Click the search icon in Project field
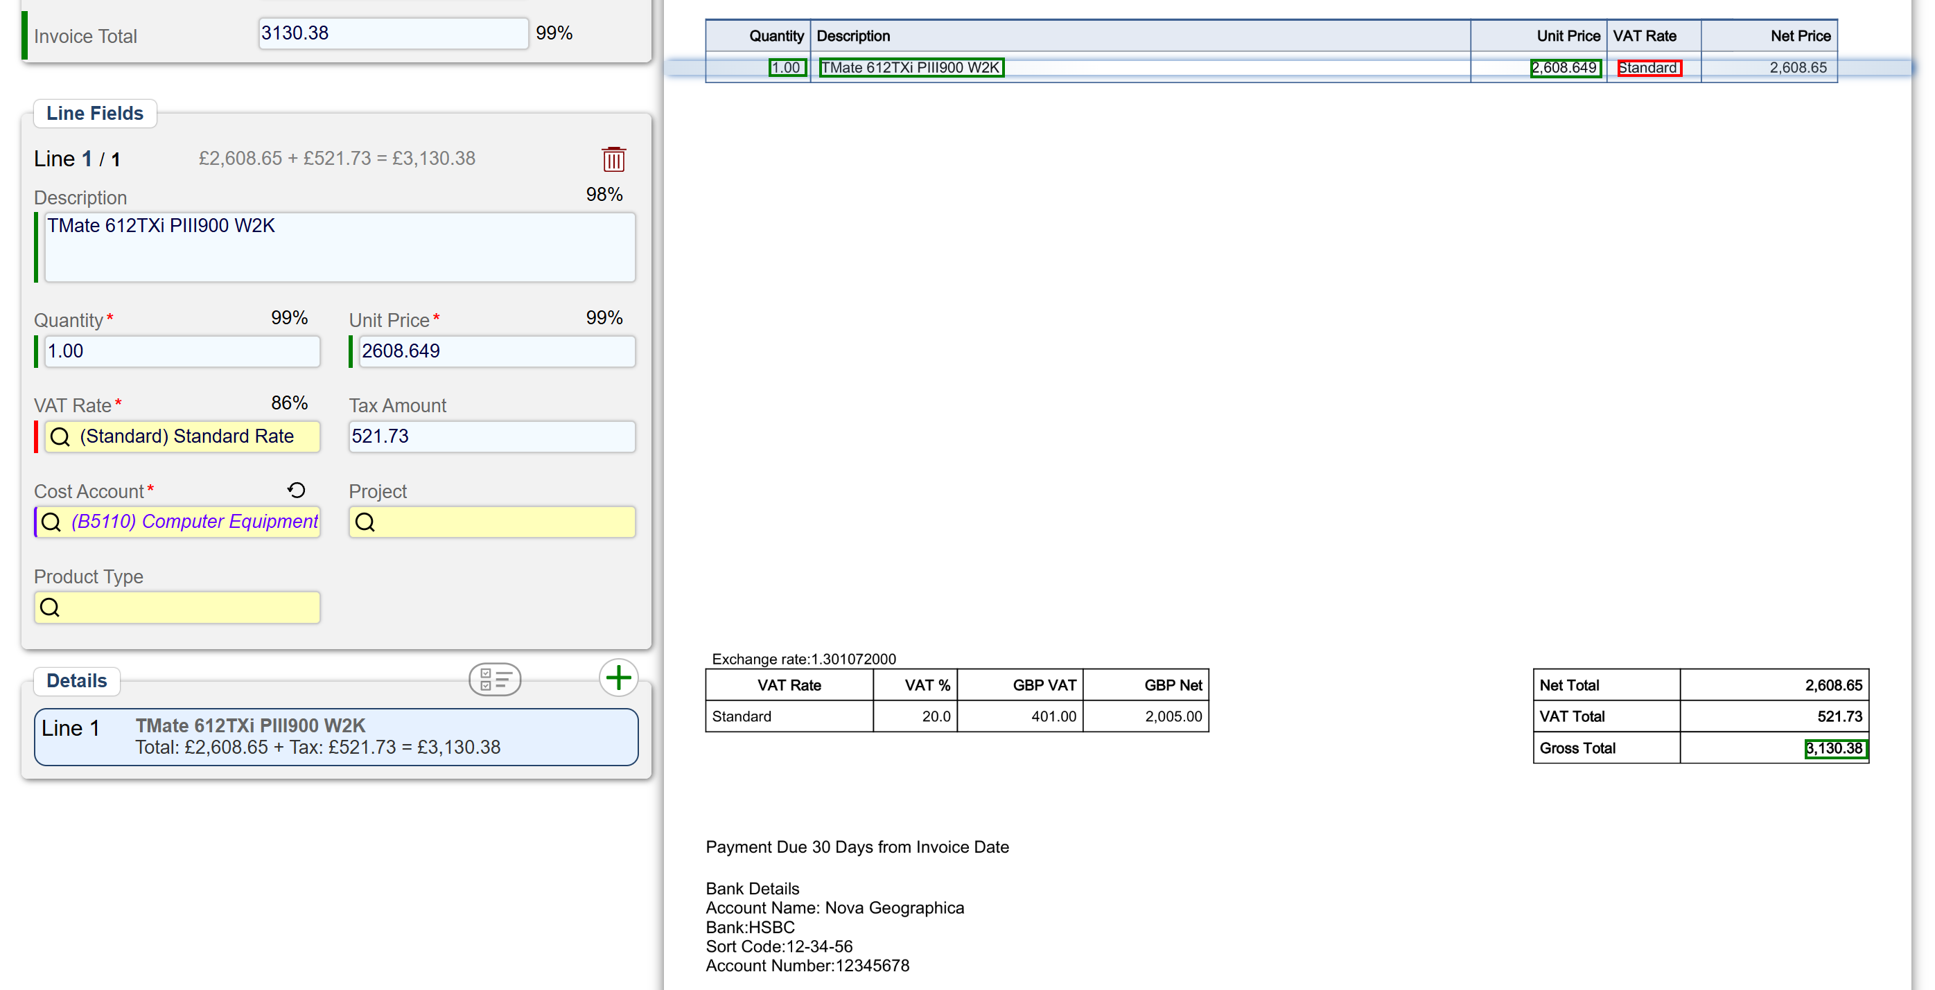Viewport: 1935px width, 990px height. click(365, 522)
